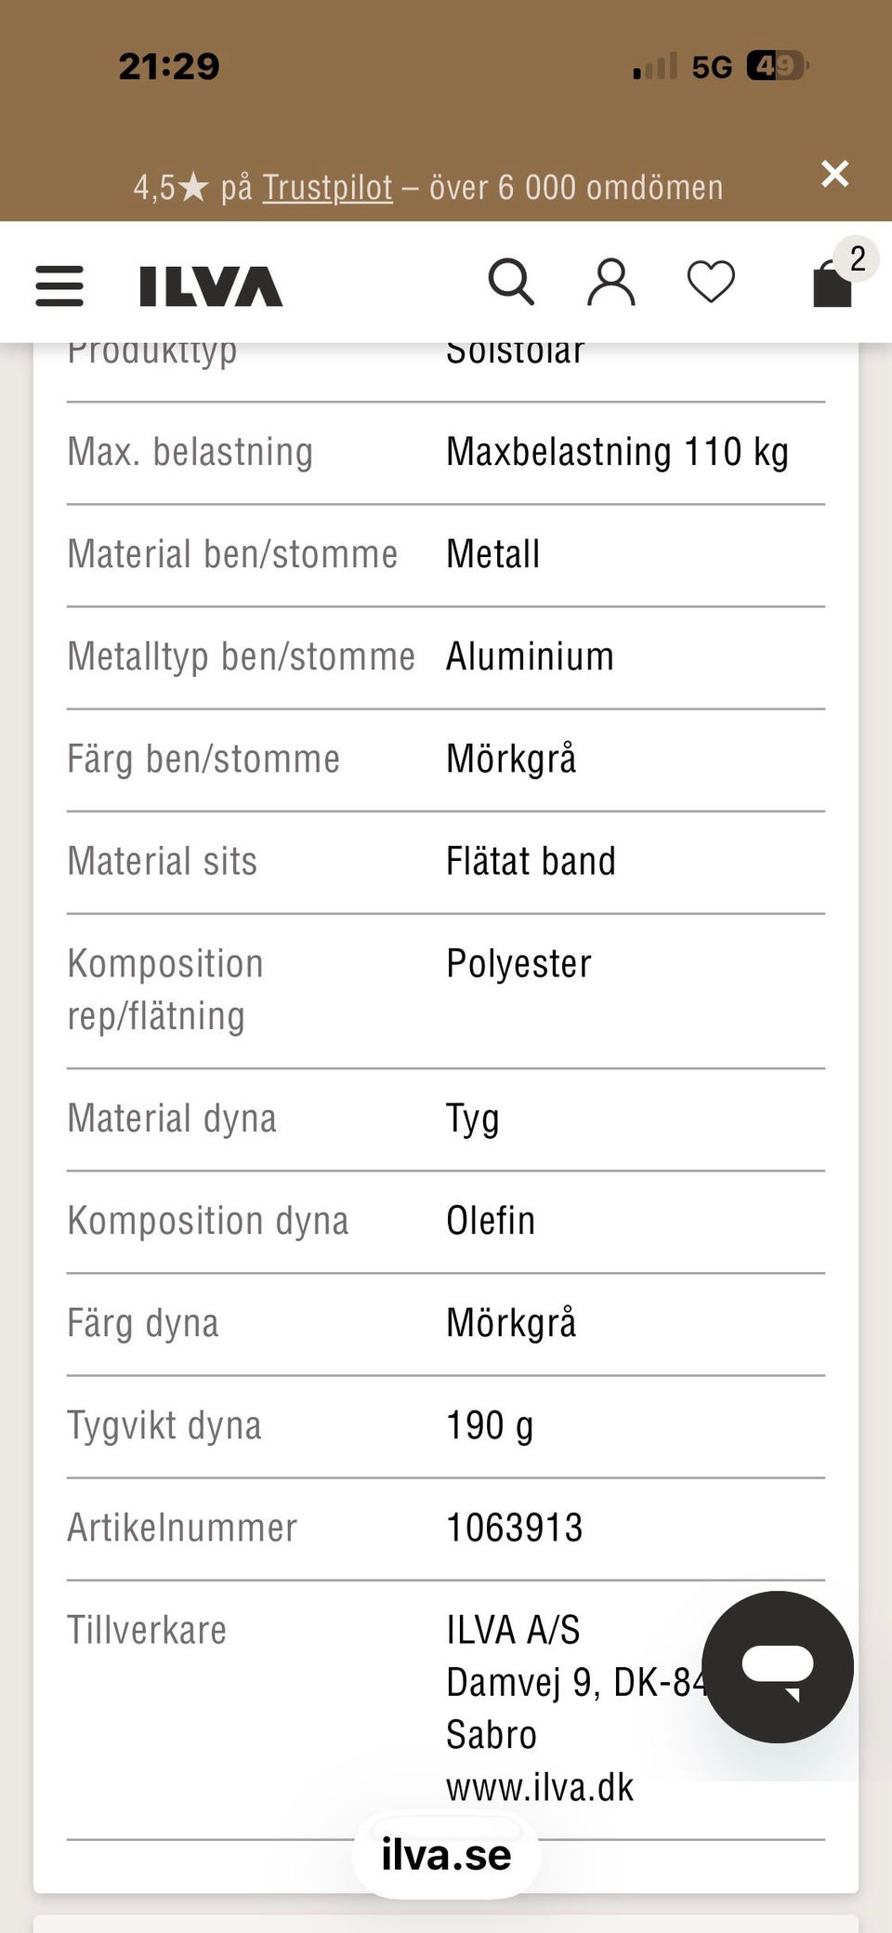Tap the Tillverkare ILVA A/S text
The height and width of the screenshot is (1933, 892).
click(513, 1630)
